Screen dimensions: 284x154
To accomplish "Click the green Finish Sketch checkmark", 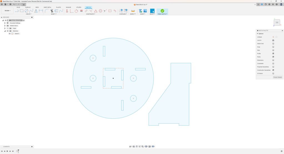I will 162,11.
